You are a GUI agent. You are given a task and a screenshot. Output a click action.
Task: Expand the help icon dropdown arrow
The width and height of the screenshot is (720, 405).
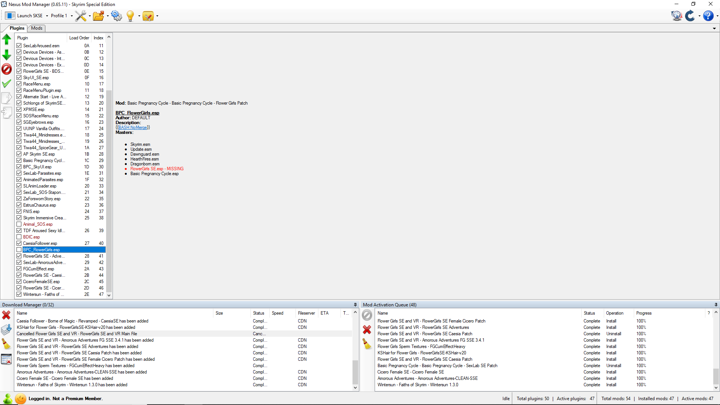coord(717,16)
